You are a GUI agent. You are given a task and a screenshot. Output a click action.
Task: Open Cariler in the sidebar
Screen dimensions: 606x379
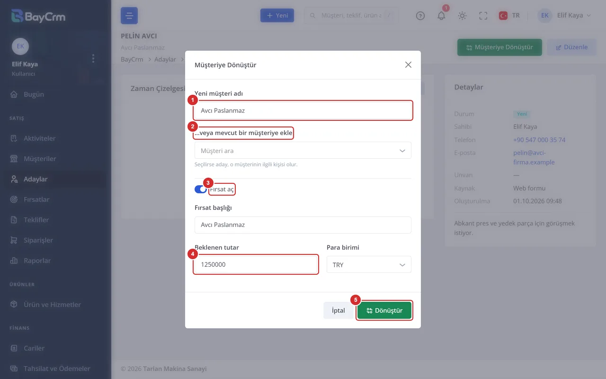pos(55,348)
